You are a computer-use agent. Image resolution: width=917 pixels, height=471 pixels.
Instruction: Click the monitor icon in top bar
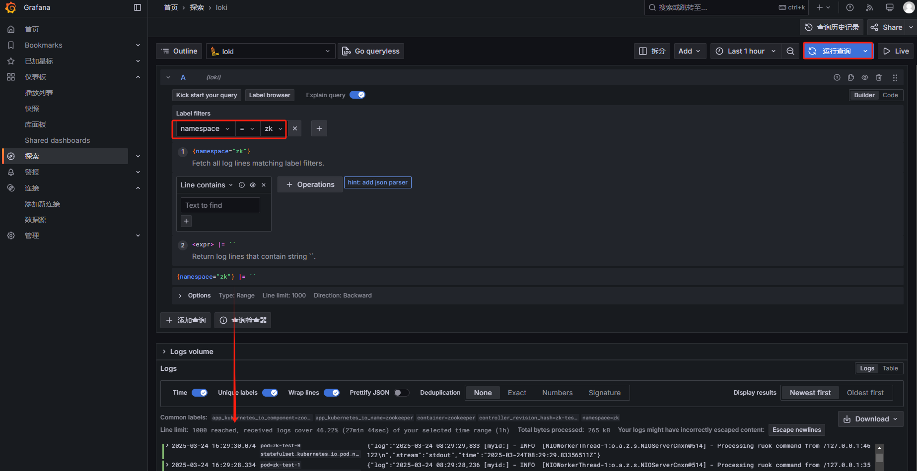pos(890,7)
